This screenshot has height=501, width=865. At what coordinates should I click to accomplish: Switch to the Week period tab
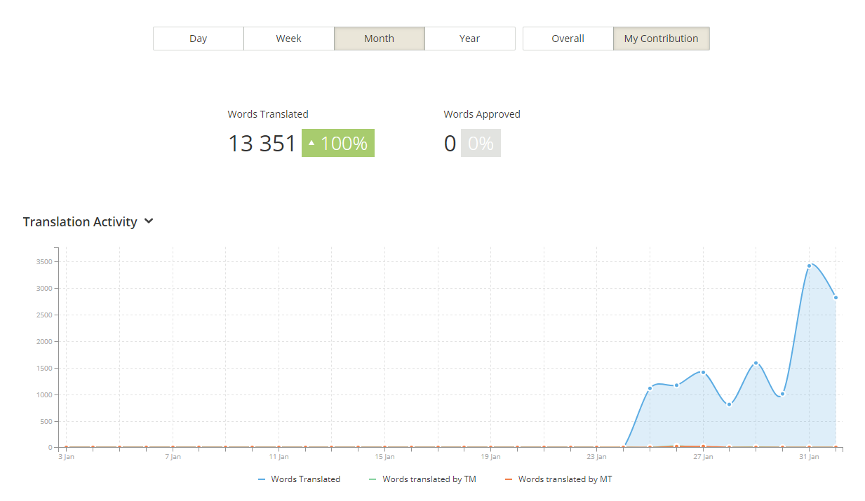pos(289,39)
